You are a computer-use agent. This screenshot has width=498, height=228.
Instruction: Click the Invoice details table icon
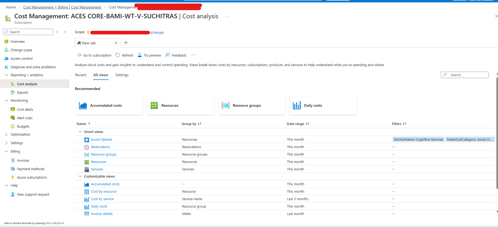pos(87,214)
